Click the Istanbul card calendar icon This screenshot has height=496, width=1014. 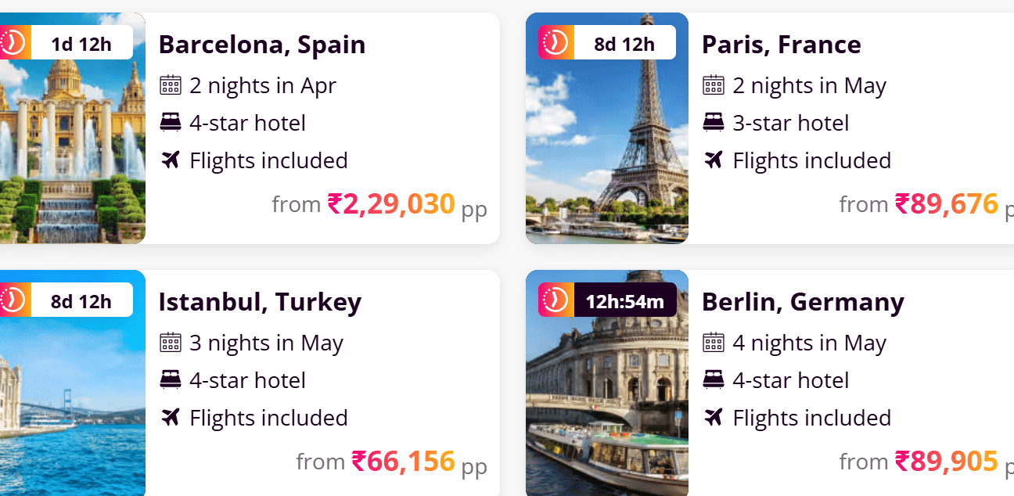(170, 343)
